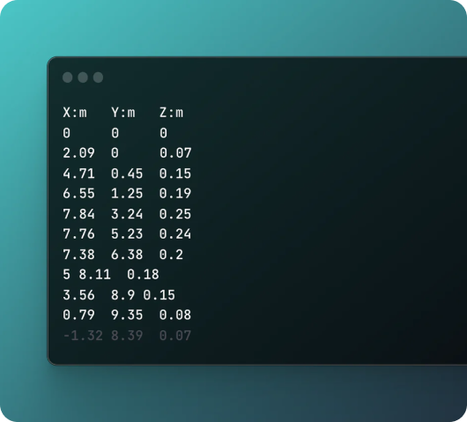The width and height of the screenshot is (467, 422).
Task: Click the value 7.84
Action: coord(78,214)
